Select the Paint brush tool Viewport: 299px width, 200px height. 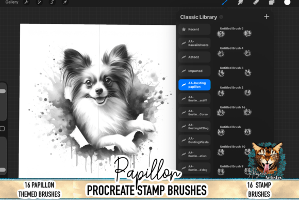coord(225,2)
